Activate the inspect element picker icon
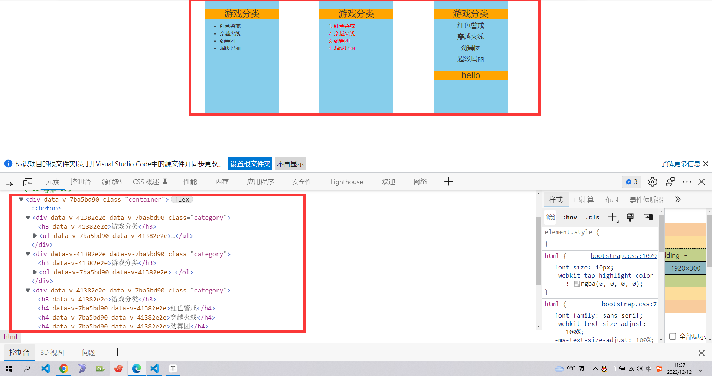Image resolution: width=712 pixels, height=376 pixels. point(10,182)
